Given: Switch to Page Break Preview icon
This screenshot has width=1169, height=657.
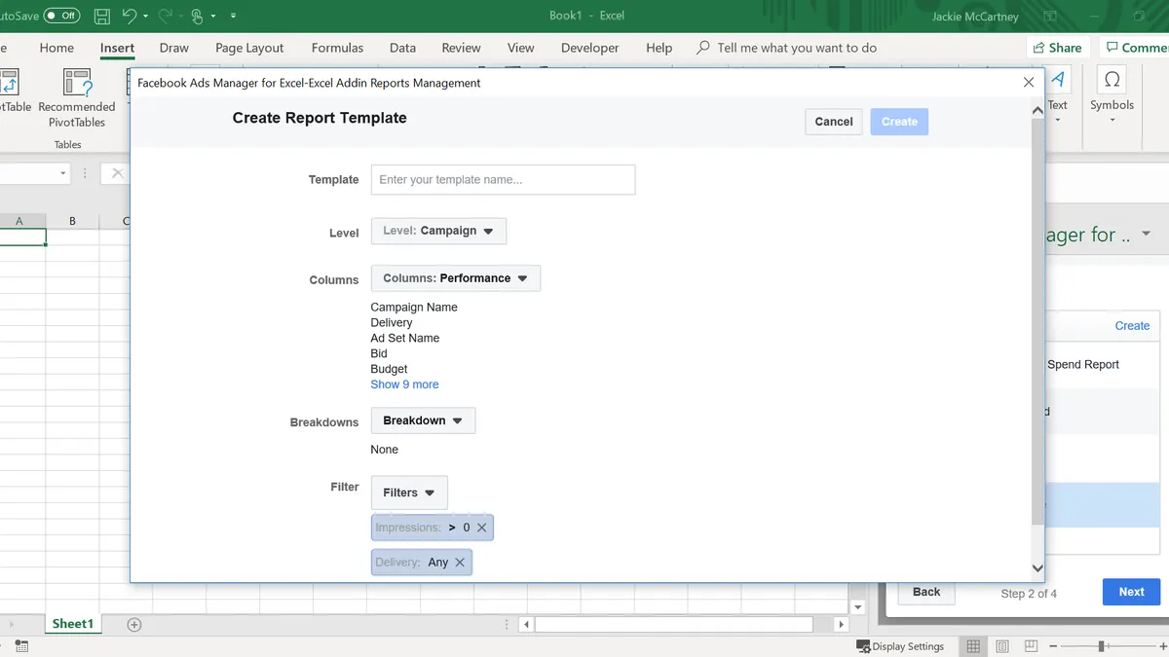Looking at the screenshot, I should (x=1032, y=646).
